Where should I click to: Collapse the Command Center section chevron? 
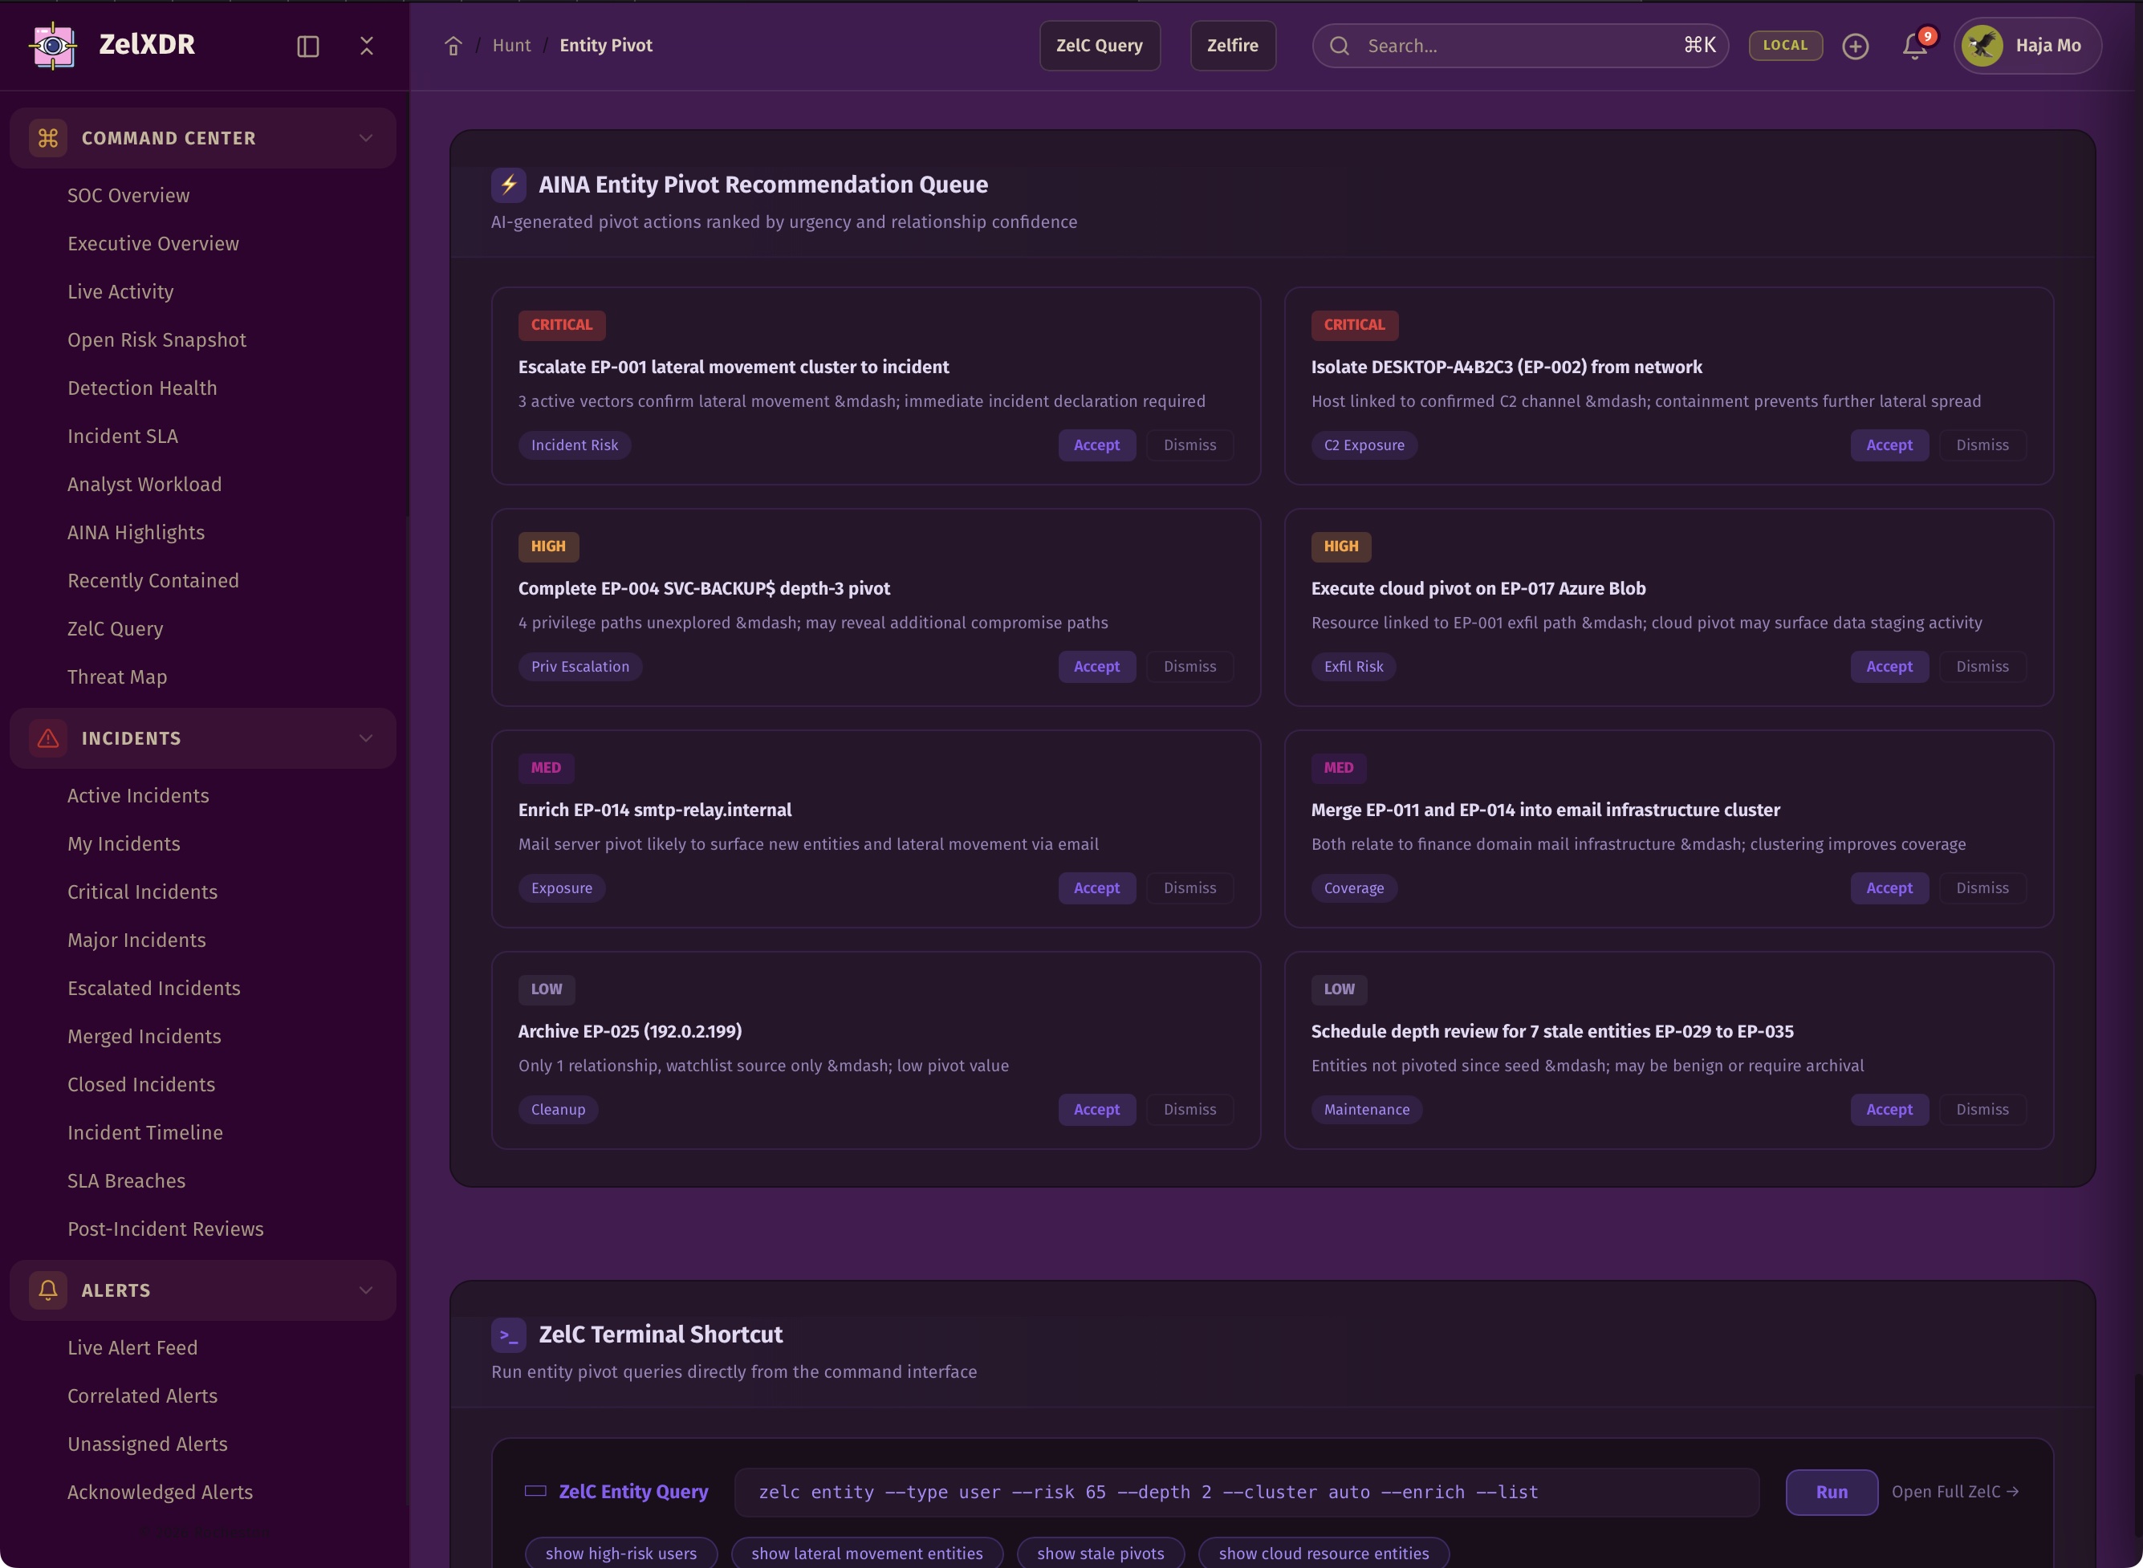point(365,138)
